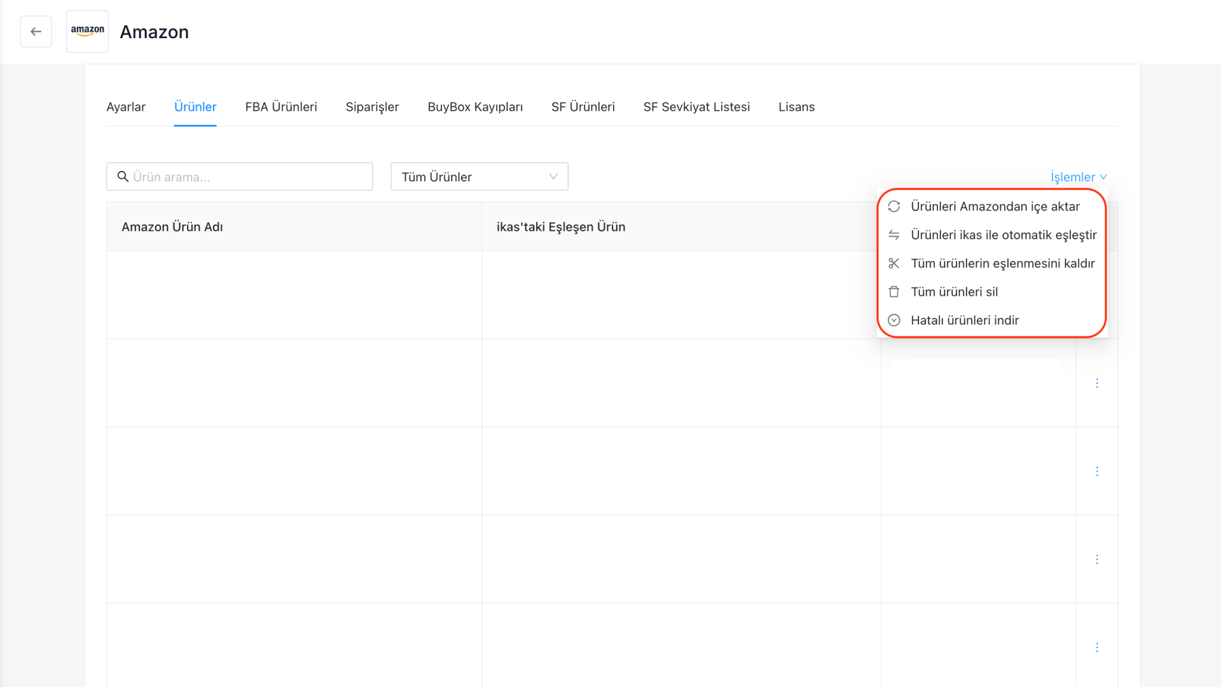Click the Amazon page title text

[155, 32]
